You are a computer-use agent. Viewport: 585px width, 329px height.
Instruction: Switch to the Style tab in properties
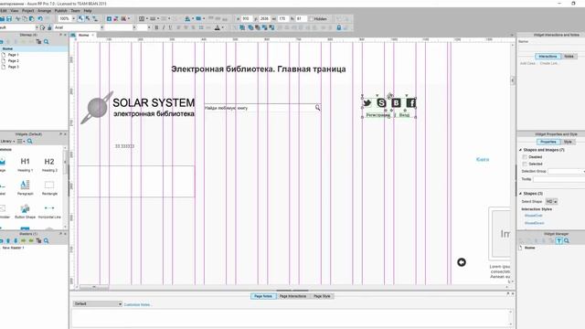(568, 143)
